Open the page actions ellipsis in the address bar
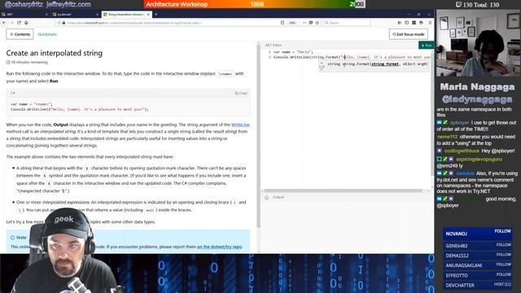 tap(304, 23)
